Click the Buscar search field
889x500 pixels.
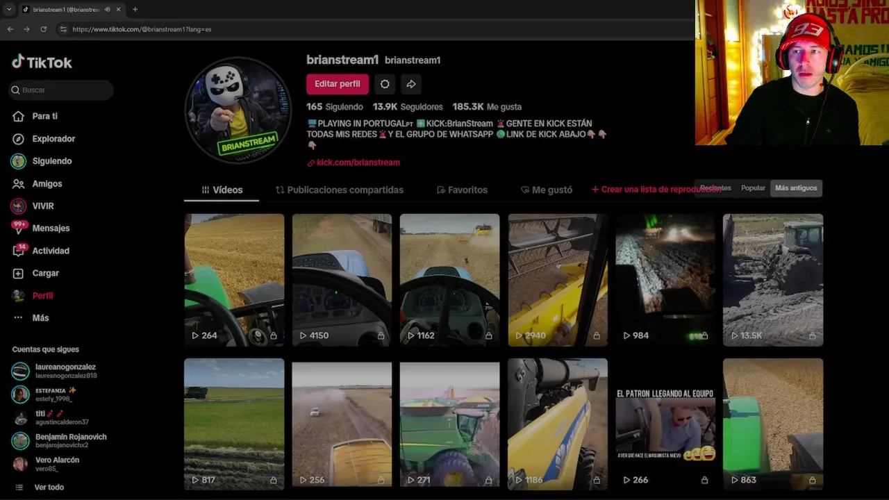62,90
